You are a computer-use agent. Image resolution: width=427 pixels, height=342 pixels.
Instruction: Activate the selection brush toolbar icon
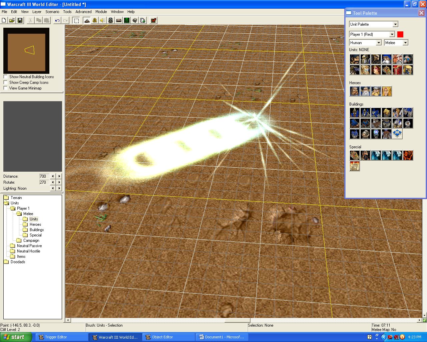point(76,20)
